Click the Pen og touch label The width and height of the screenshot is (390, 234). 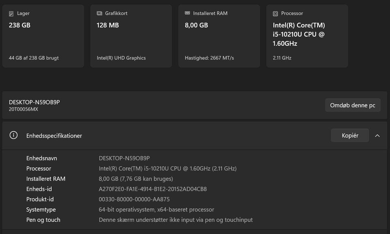coord(43,220)
